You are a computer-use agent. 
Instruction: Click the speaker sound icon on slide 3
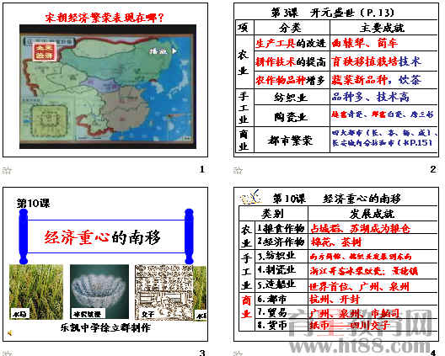click(10, 332)
